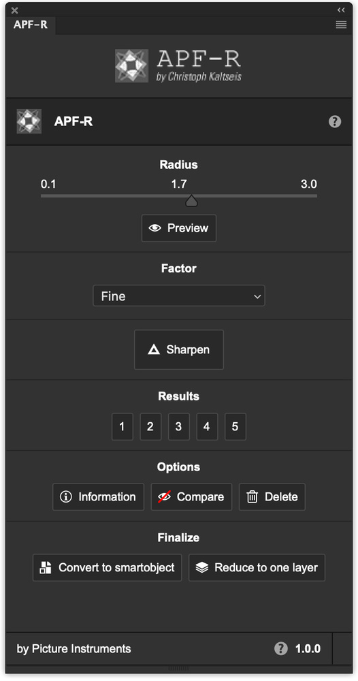
Task: Select the APF-R panel tab
Action: [31, 25]
